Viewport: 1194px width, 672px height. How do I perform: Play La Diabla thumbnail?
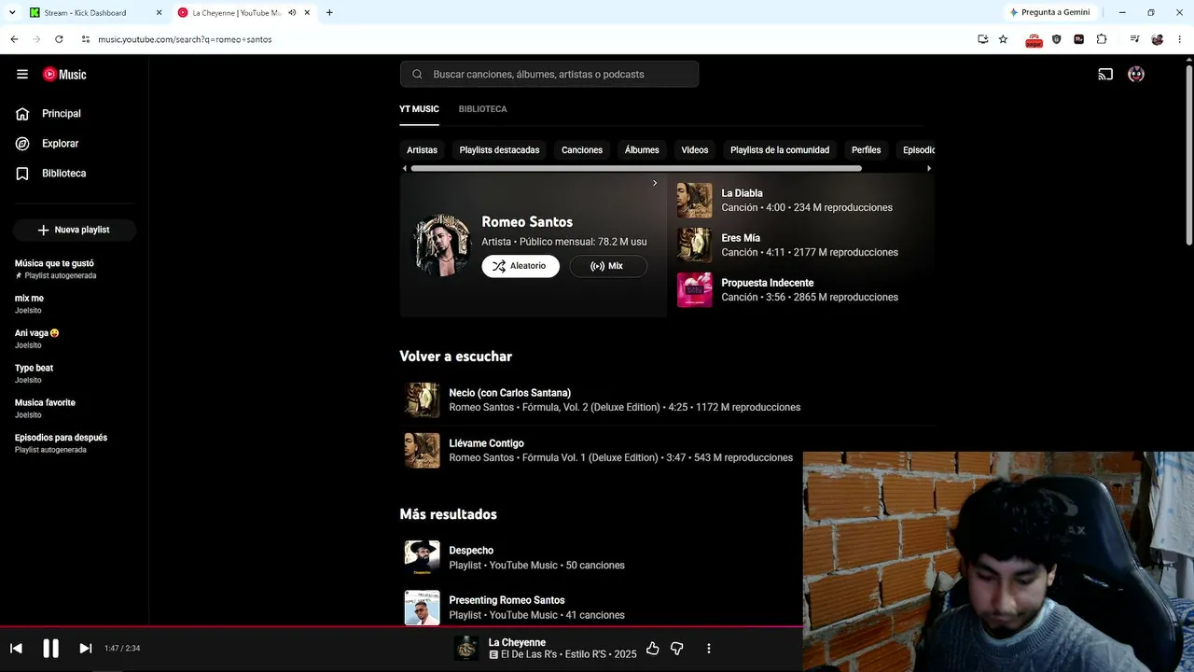coord(694,201)
